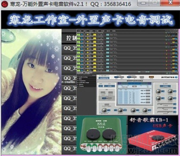Select the 控制 header in the dark list

coord(71,38)
